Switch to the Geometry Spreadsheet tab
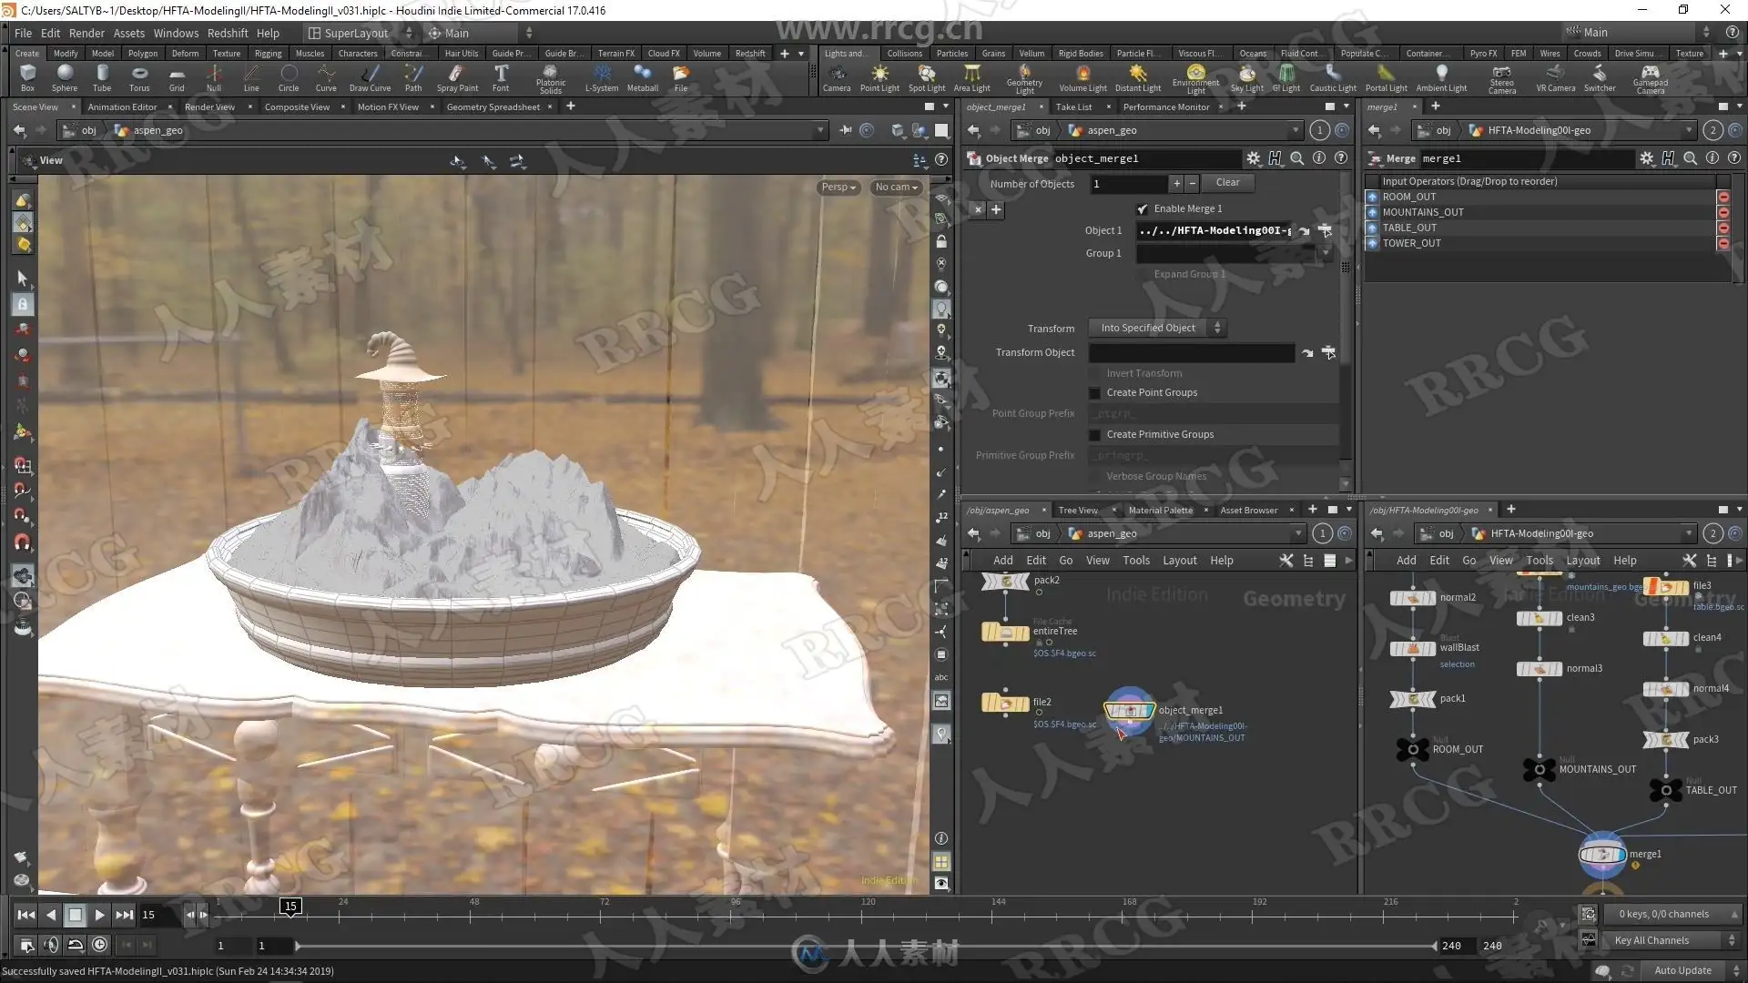The width and height of the screenshot is (1748, 983). pos(493,107)
